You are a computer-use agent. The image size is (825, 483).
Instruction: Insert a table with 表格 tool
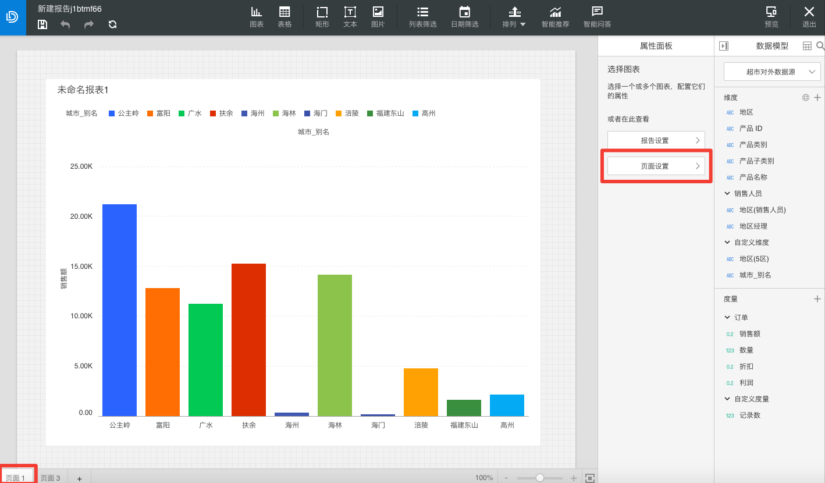285,17
